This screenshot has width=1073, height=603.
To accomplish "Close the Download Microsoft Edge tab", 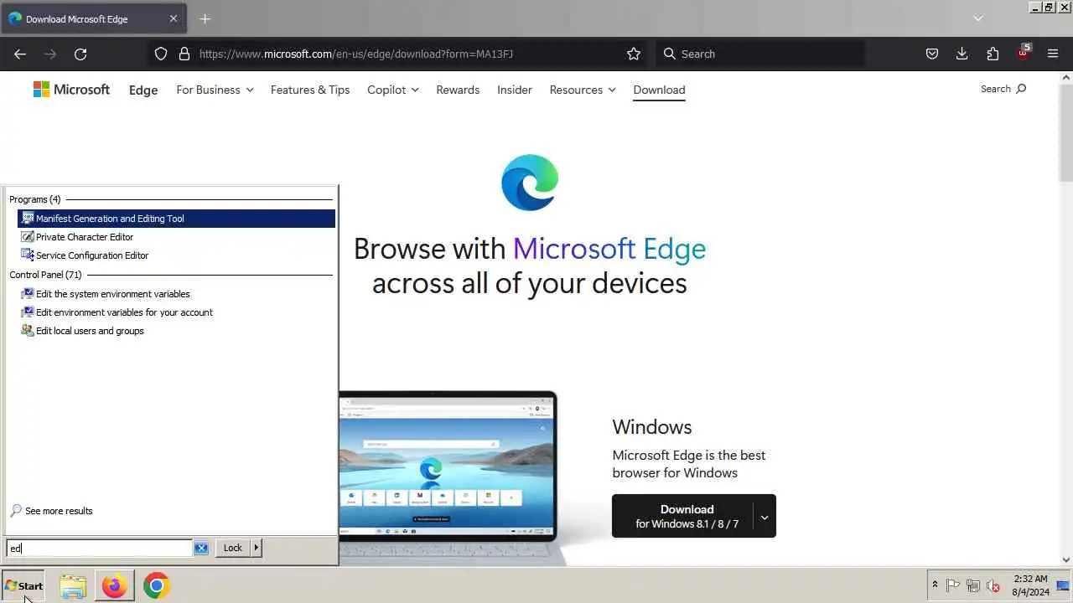I will pyautogui.click(x=174, y=18).
